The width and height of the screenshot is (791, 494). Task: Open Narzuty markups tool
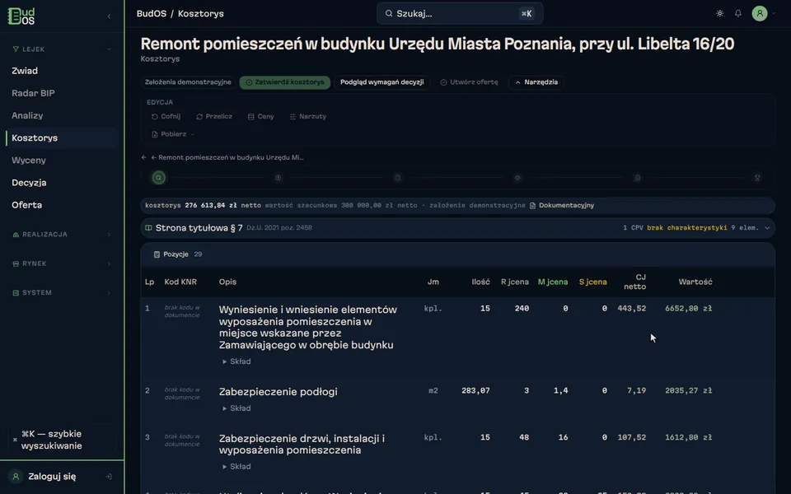(x=307, y=116)
